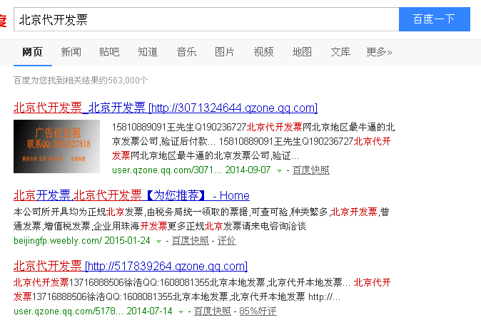Image resolution: width=481 pixels, height=325 pixels.
Task: Switch to the 新闻 tab
Action: pos(71,52)
